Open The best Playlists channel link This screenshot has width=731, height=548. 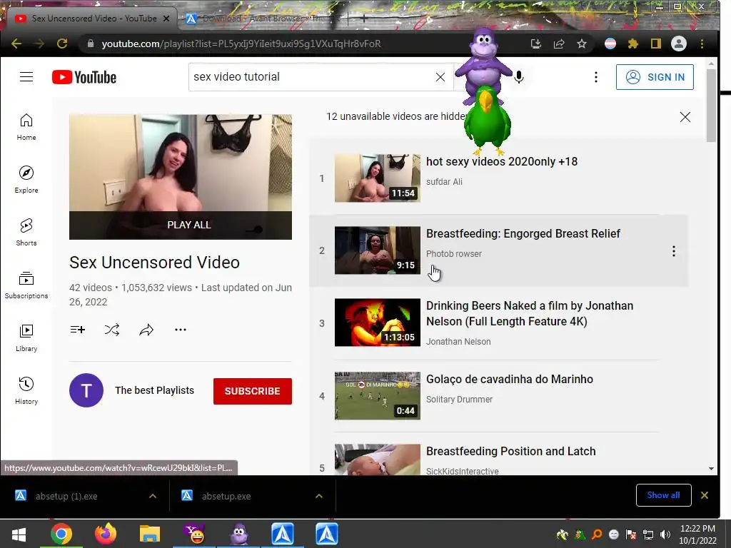154,390
